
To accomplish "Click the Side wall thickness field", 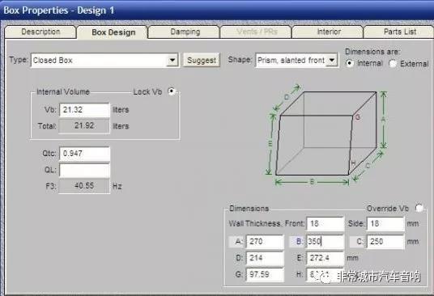I will point(385,223).
